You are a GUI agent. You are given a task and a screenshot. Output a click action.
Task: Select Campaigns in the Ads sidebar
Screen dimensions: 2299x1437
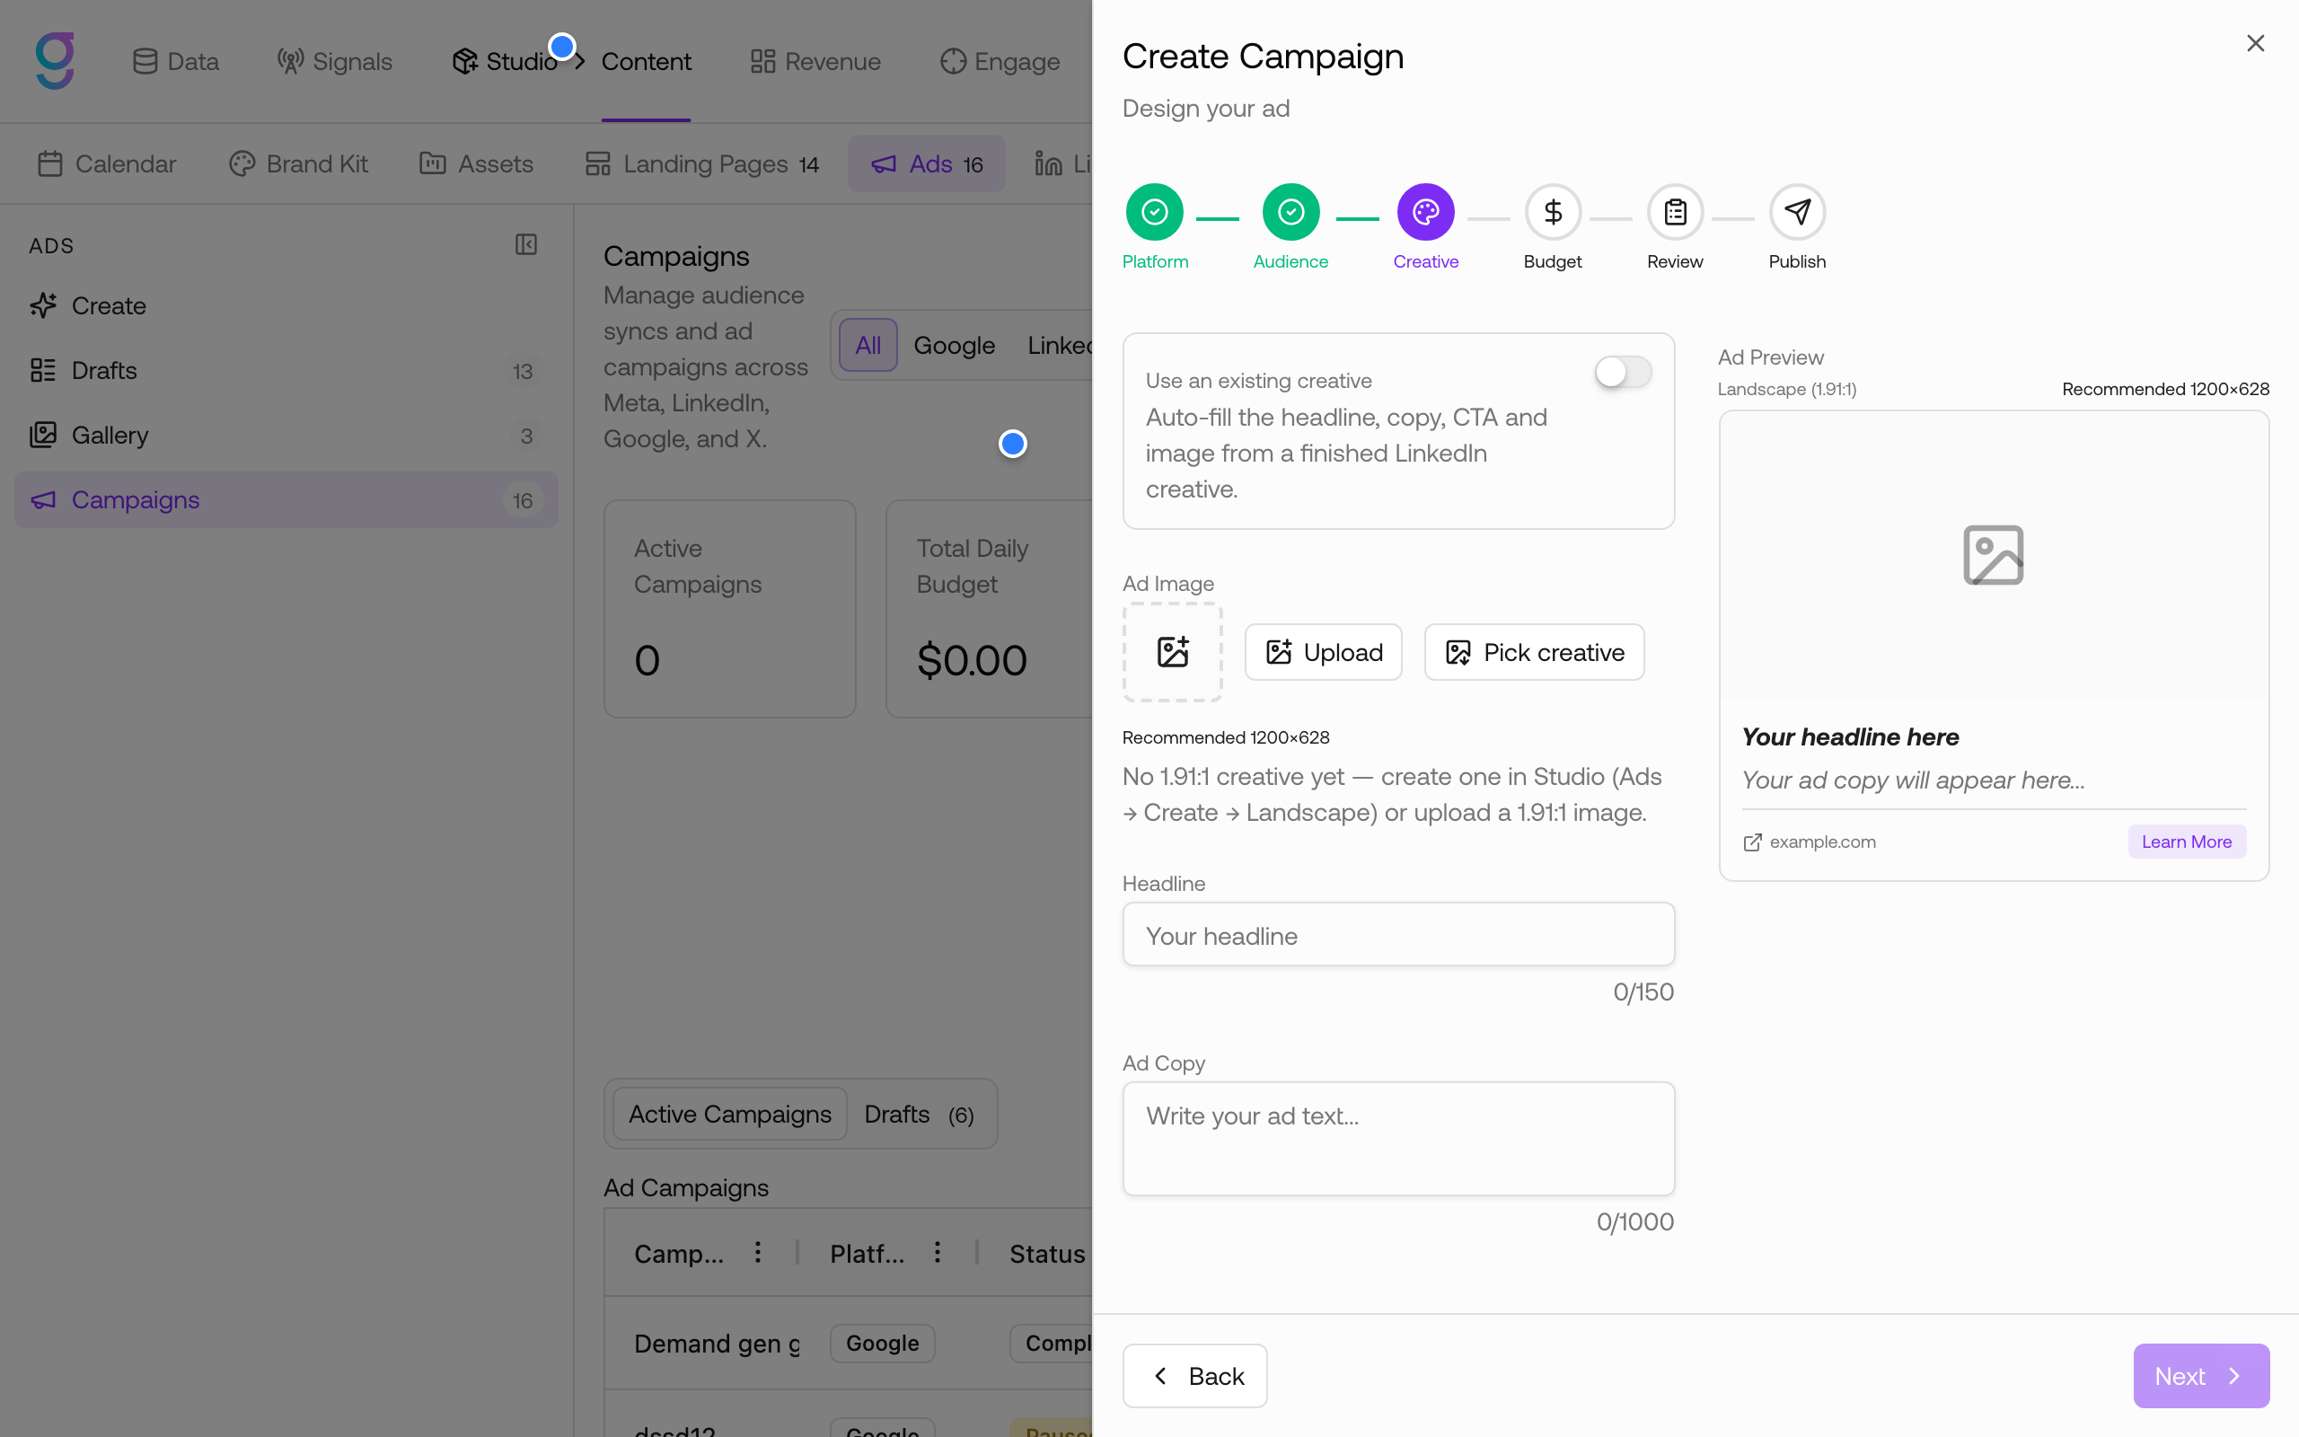(x=286, y=500)
